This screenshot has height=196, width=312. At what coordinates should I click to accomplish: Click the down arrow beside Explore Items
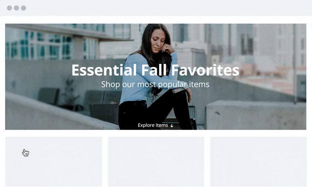coord(172,126)
